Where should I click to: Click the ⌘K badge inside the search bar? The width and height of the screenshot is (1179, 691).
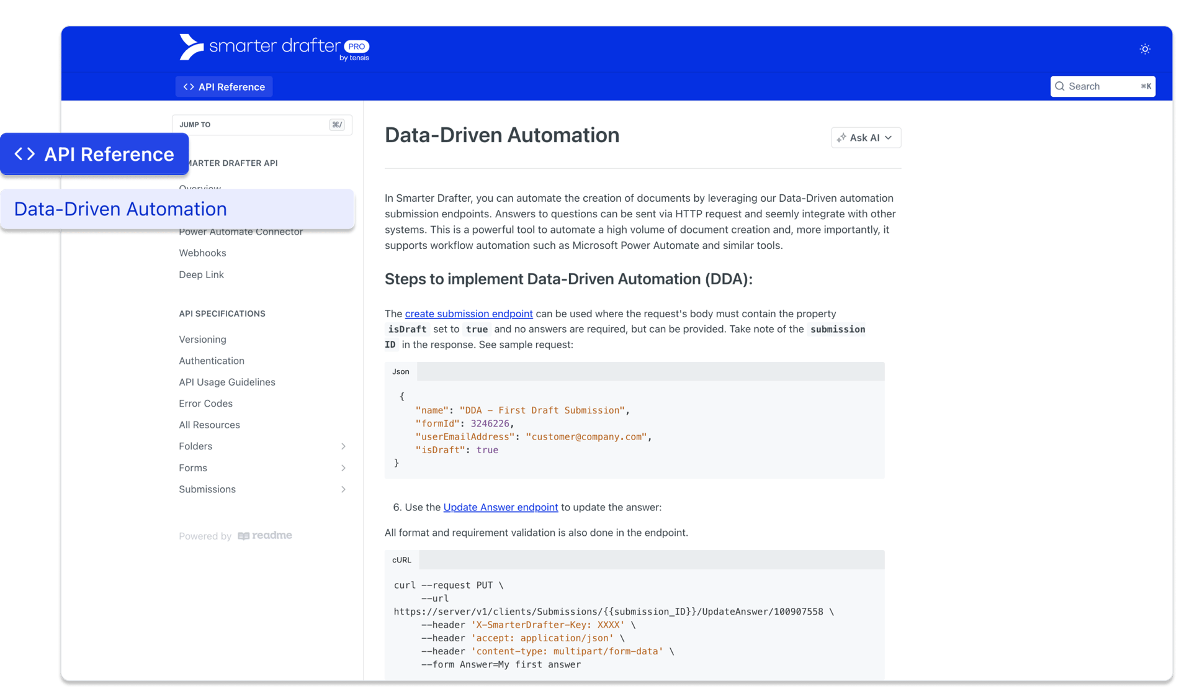click(1145, 86)
